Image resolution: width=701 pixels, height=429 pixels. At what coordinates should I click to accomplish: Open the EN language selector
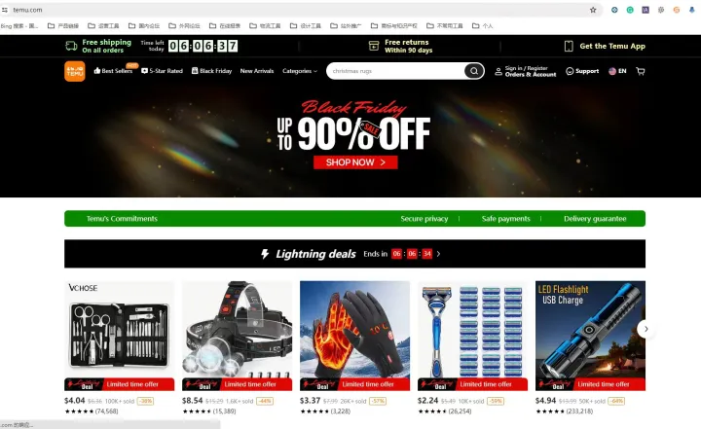[x=617, y=71]
